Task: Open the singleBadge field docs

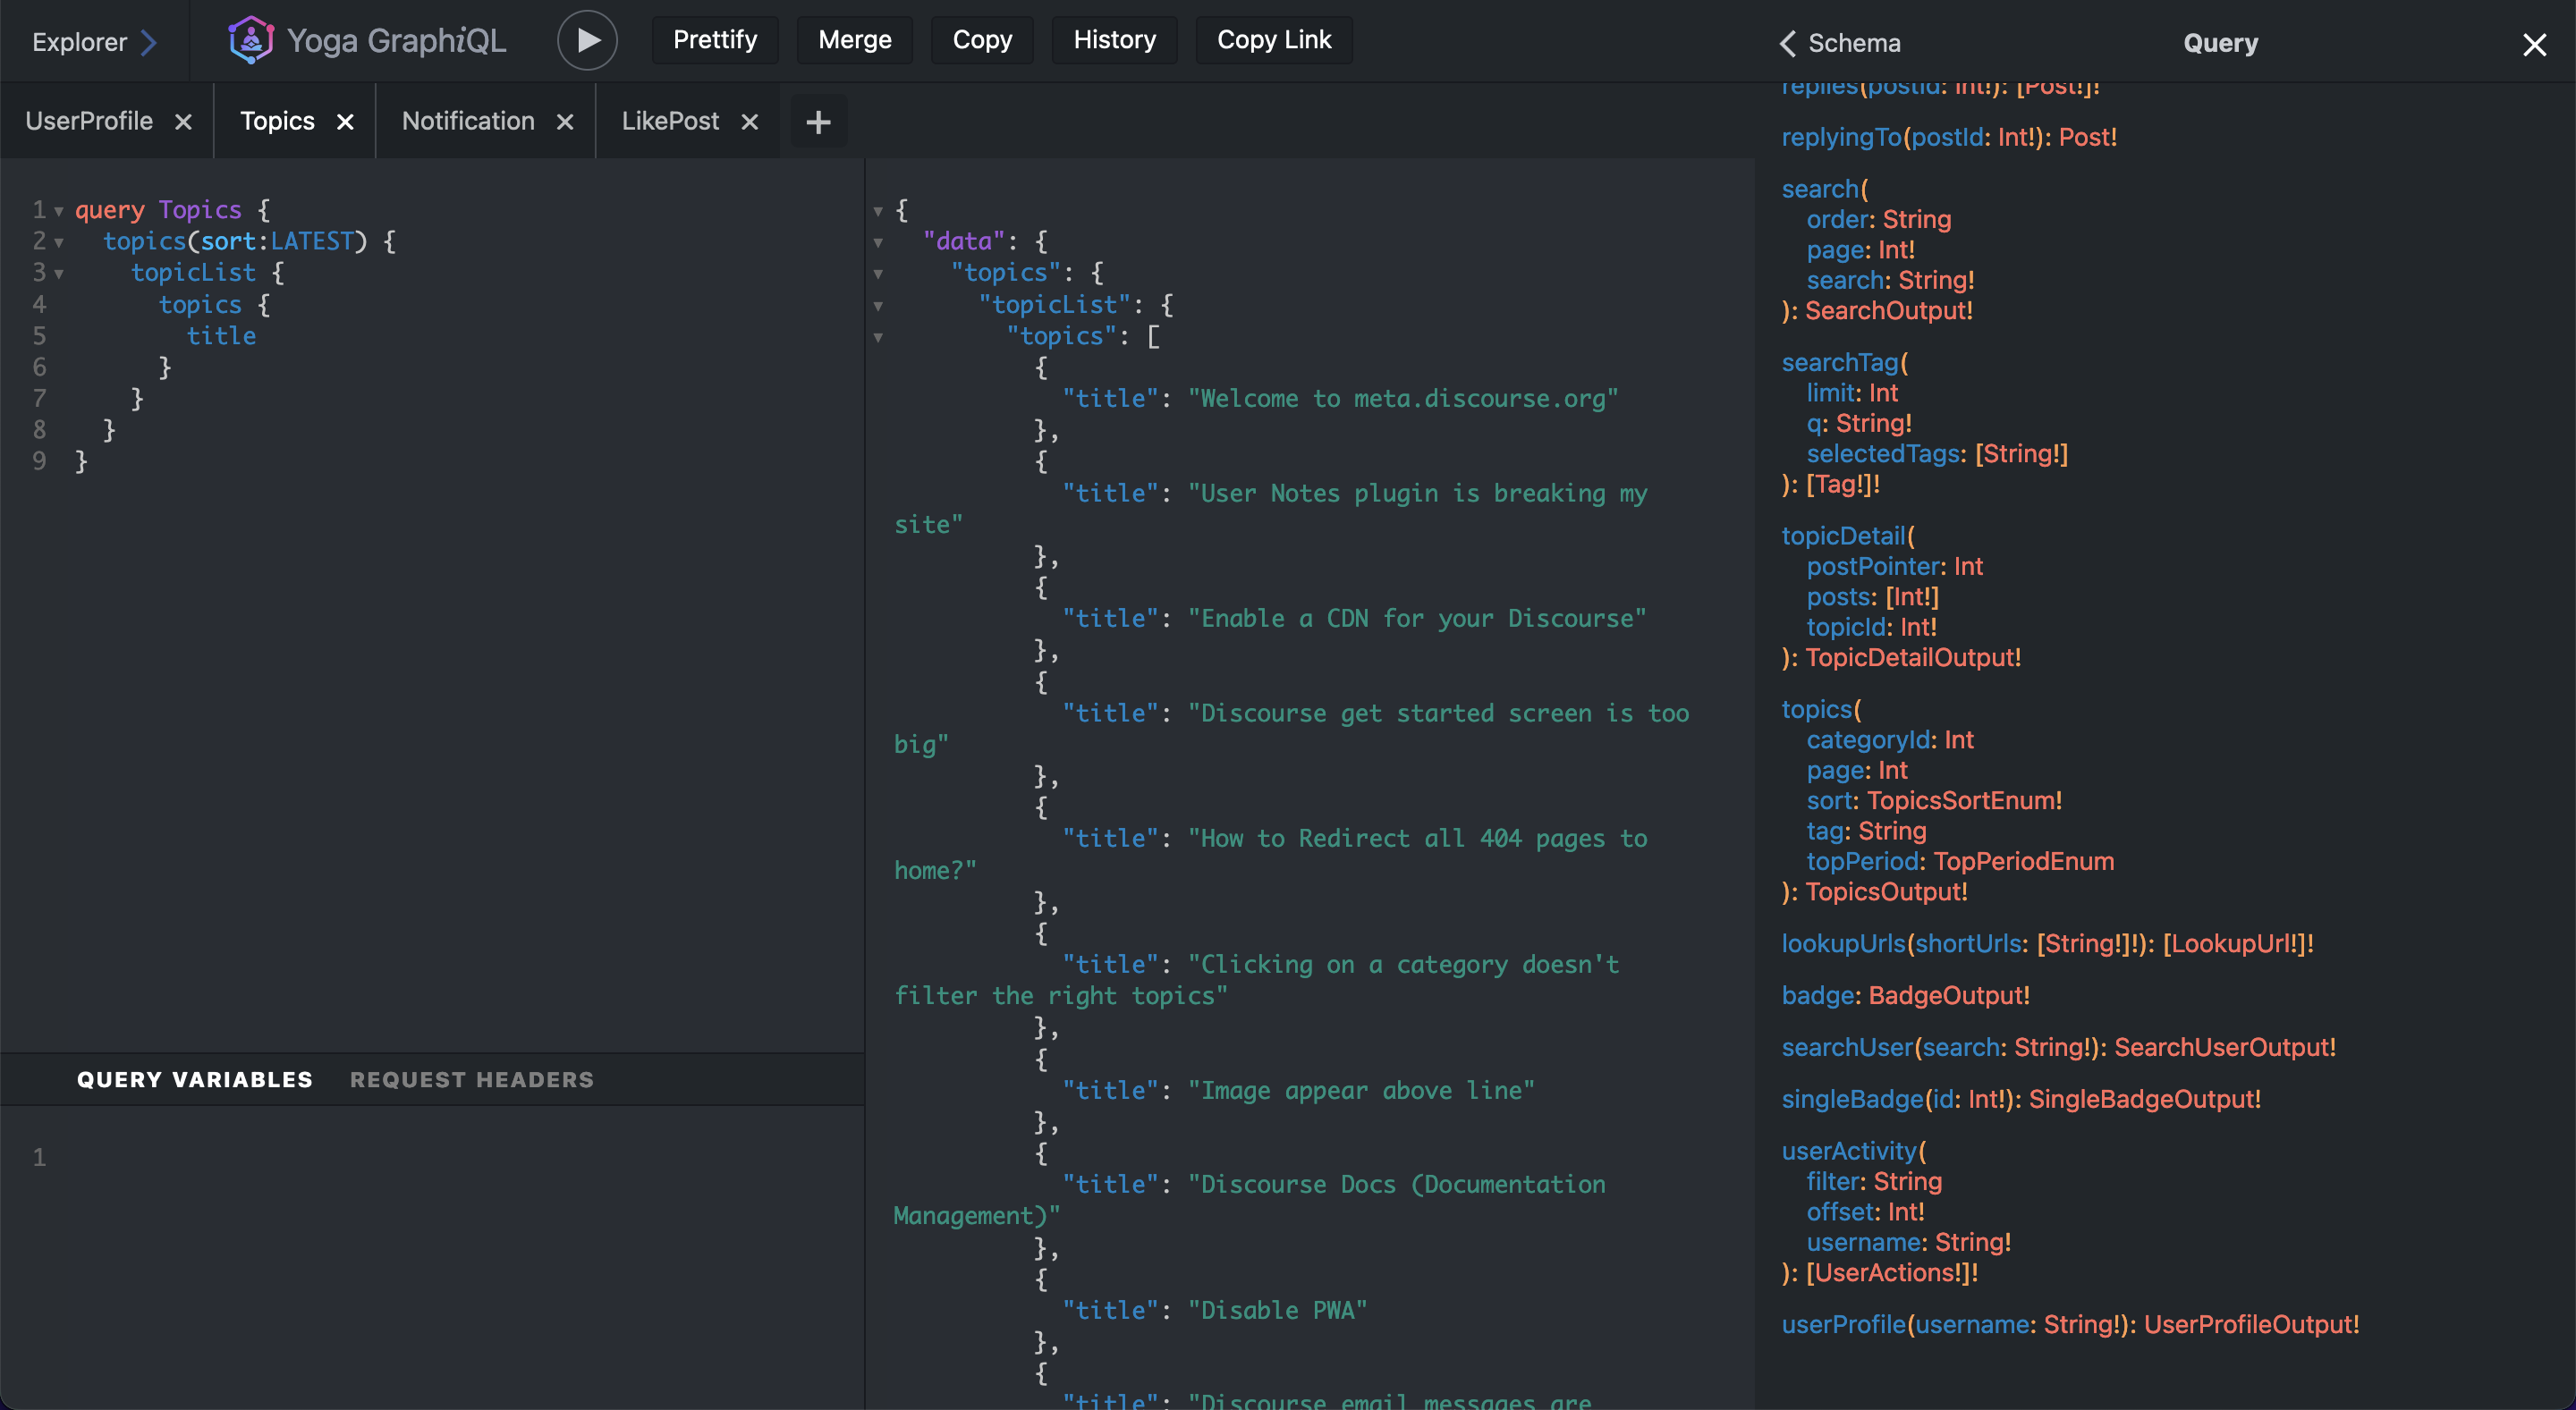Action: coord(1852,1099)
